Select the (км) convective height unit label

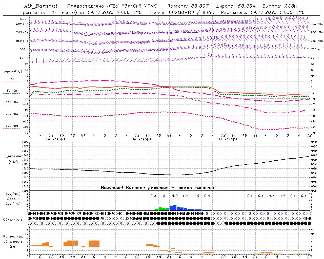click(13, 246)
